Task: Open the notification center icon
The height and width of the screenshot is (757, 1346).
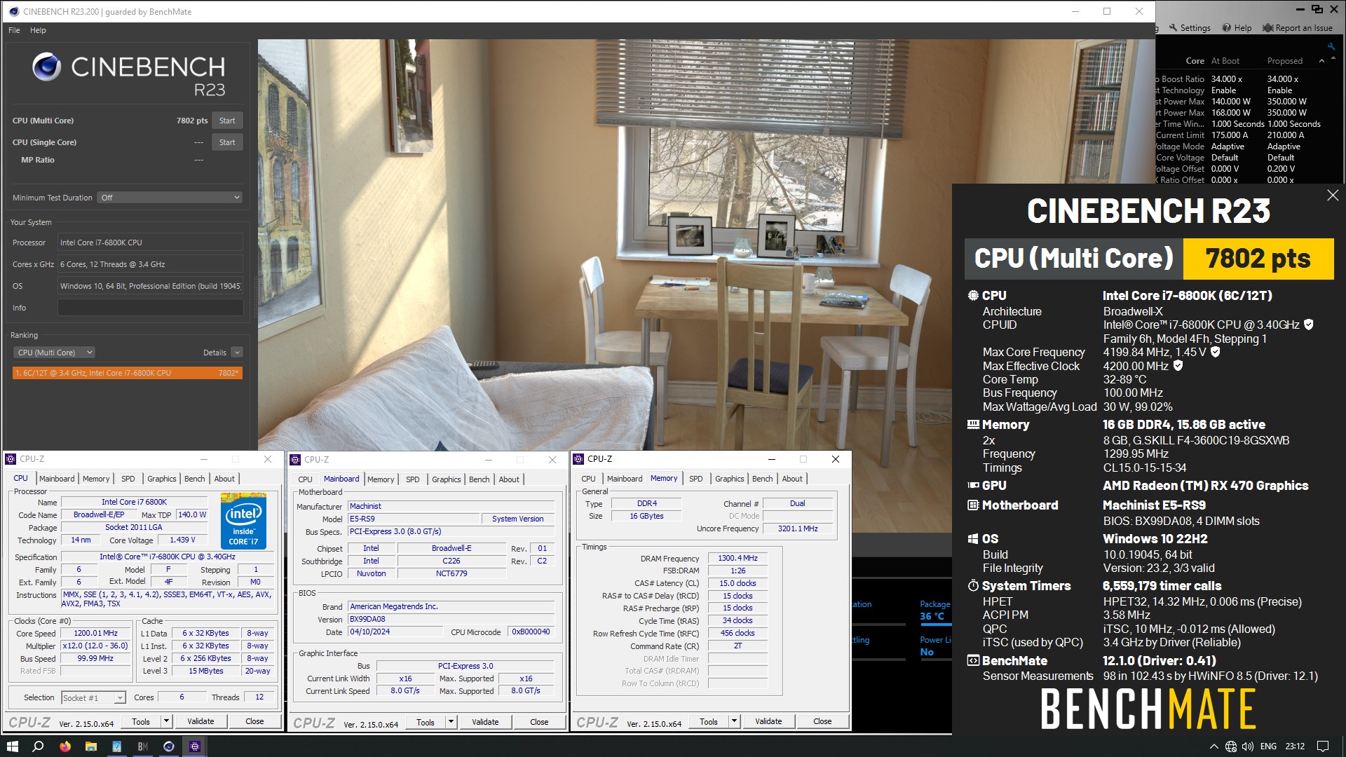Action: (x=1323, y=746)
